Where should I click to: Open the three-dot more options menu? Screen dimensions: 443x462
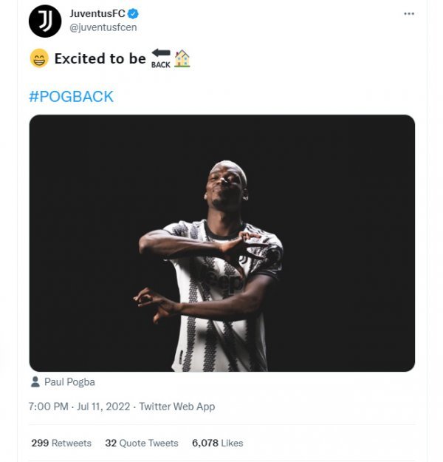409,14
